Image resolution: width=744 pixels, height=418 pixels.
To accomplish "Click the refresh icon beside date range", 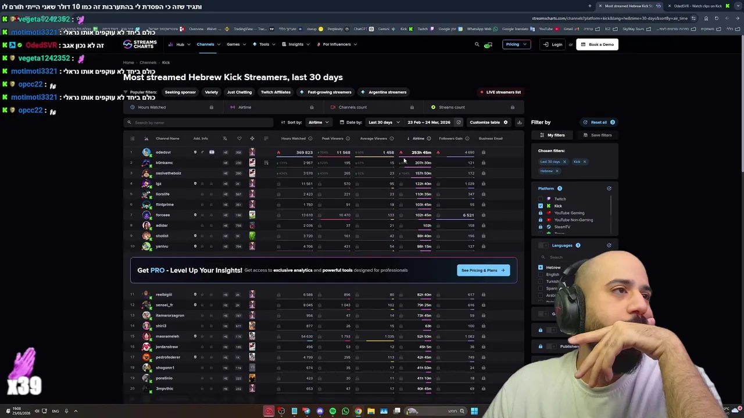I will pos(458,122).
